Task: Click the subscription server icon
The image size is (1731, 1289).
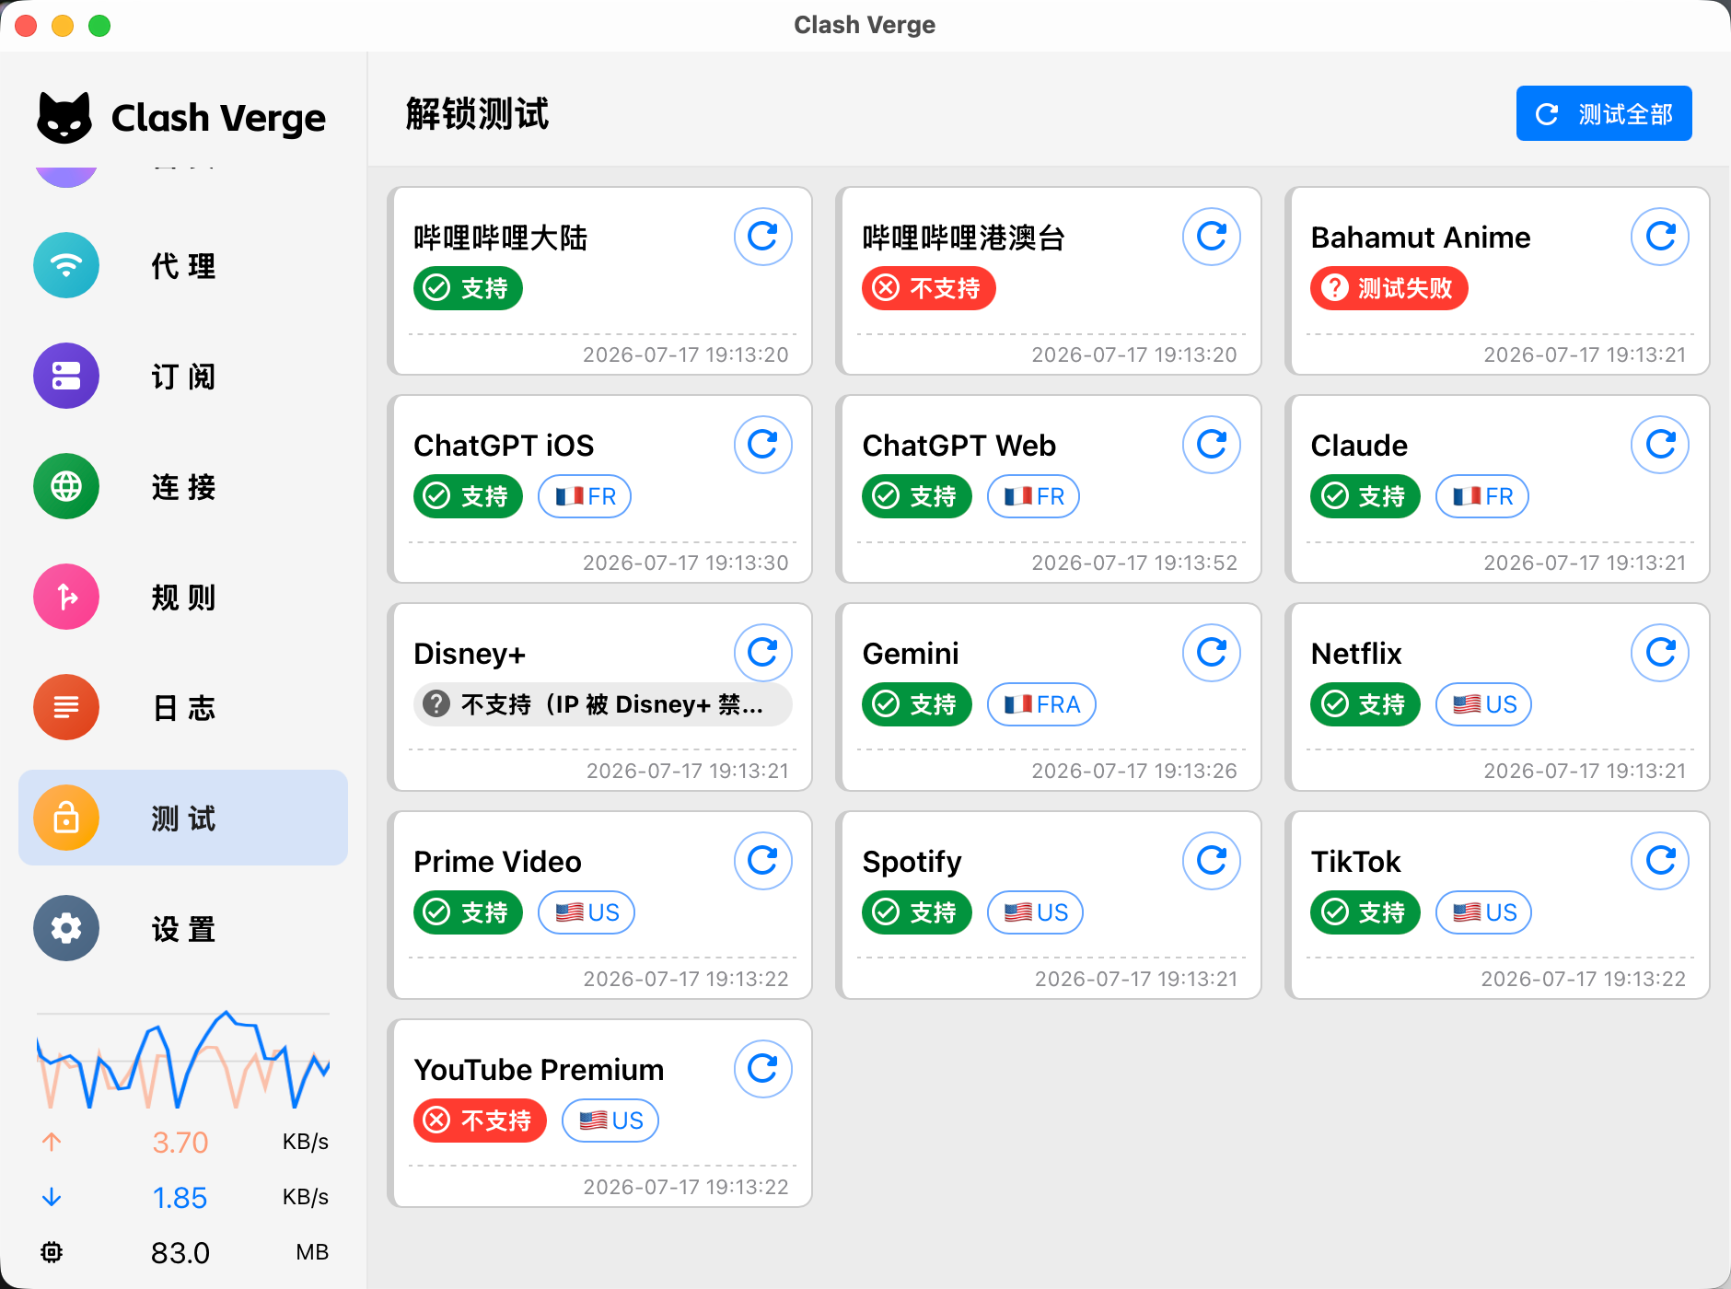Action: coord(66,377)
